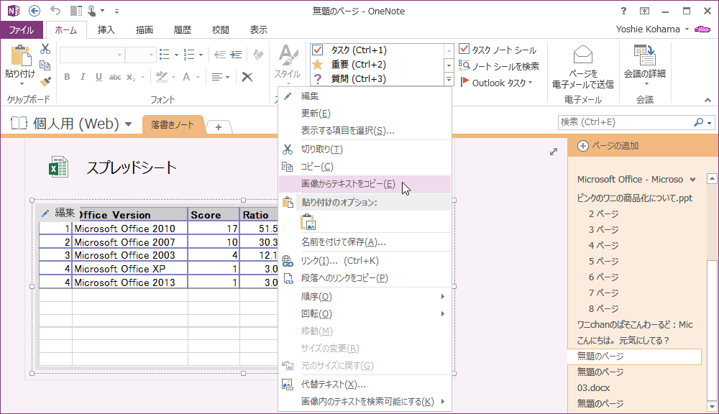The width and height of the screenshot is (719, 414).
Task: Apply strikethrough formatting
Action: point(114,77)
